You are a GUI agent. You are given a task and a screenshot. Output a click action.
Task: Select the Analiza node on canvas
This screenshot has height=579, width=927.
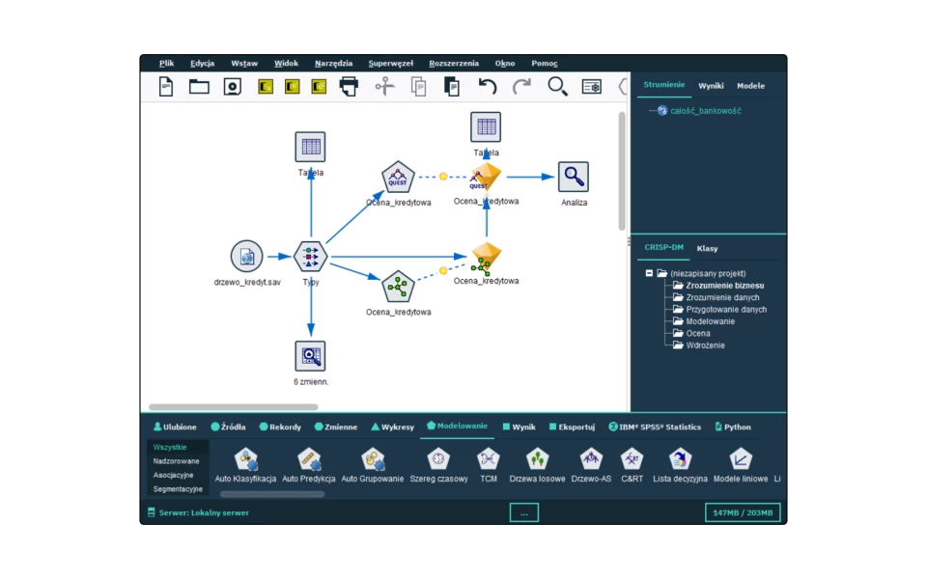tap(574, 178)
